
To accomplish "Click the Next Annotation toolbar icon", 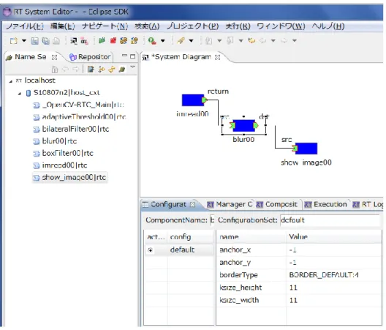I will coord(208,41).
